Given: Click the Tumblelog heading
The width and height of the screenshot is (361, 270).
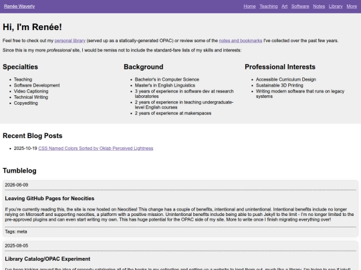Looking at the screenshot, I should click(x=19, y=171).
